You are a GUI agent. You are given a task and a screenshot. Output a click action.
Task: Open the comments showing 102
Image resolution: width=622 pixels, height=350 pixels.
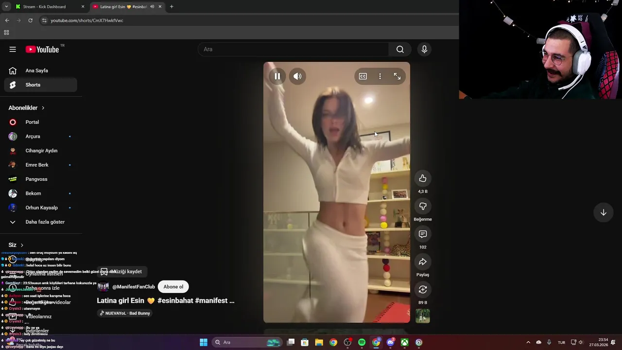pos(423,234)
